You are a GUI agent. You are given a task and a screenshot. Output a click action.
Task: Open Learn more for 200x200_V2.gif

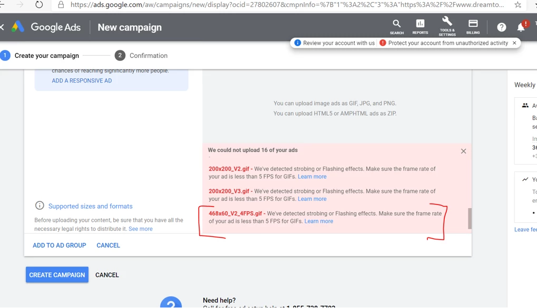312,177
